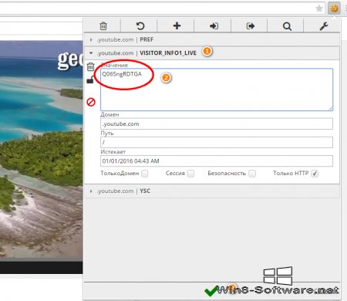Delete all cookies with toolbar trash icon
Viewport: 347px width, 301px height.
pos(103,26)
